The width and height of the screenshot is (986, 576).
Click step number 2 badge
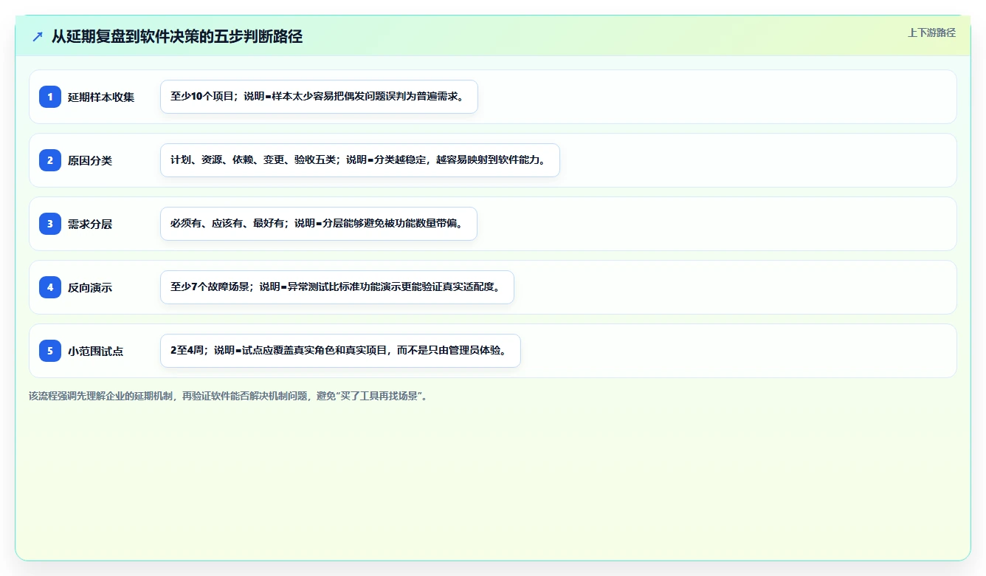point(50,160)
